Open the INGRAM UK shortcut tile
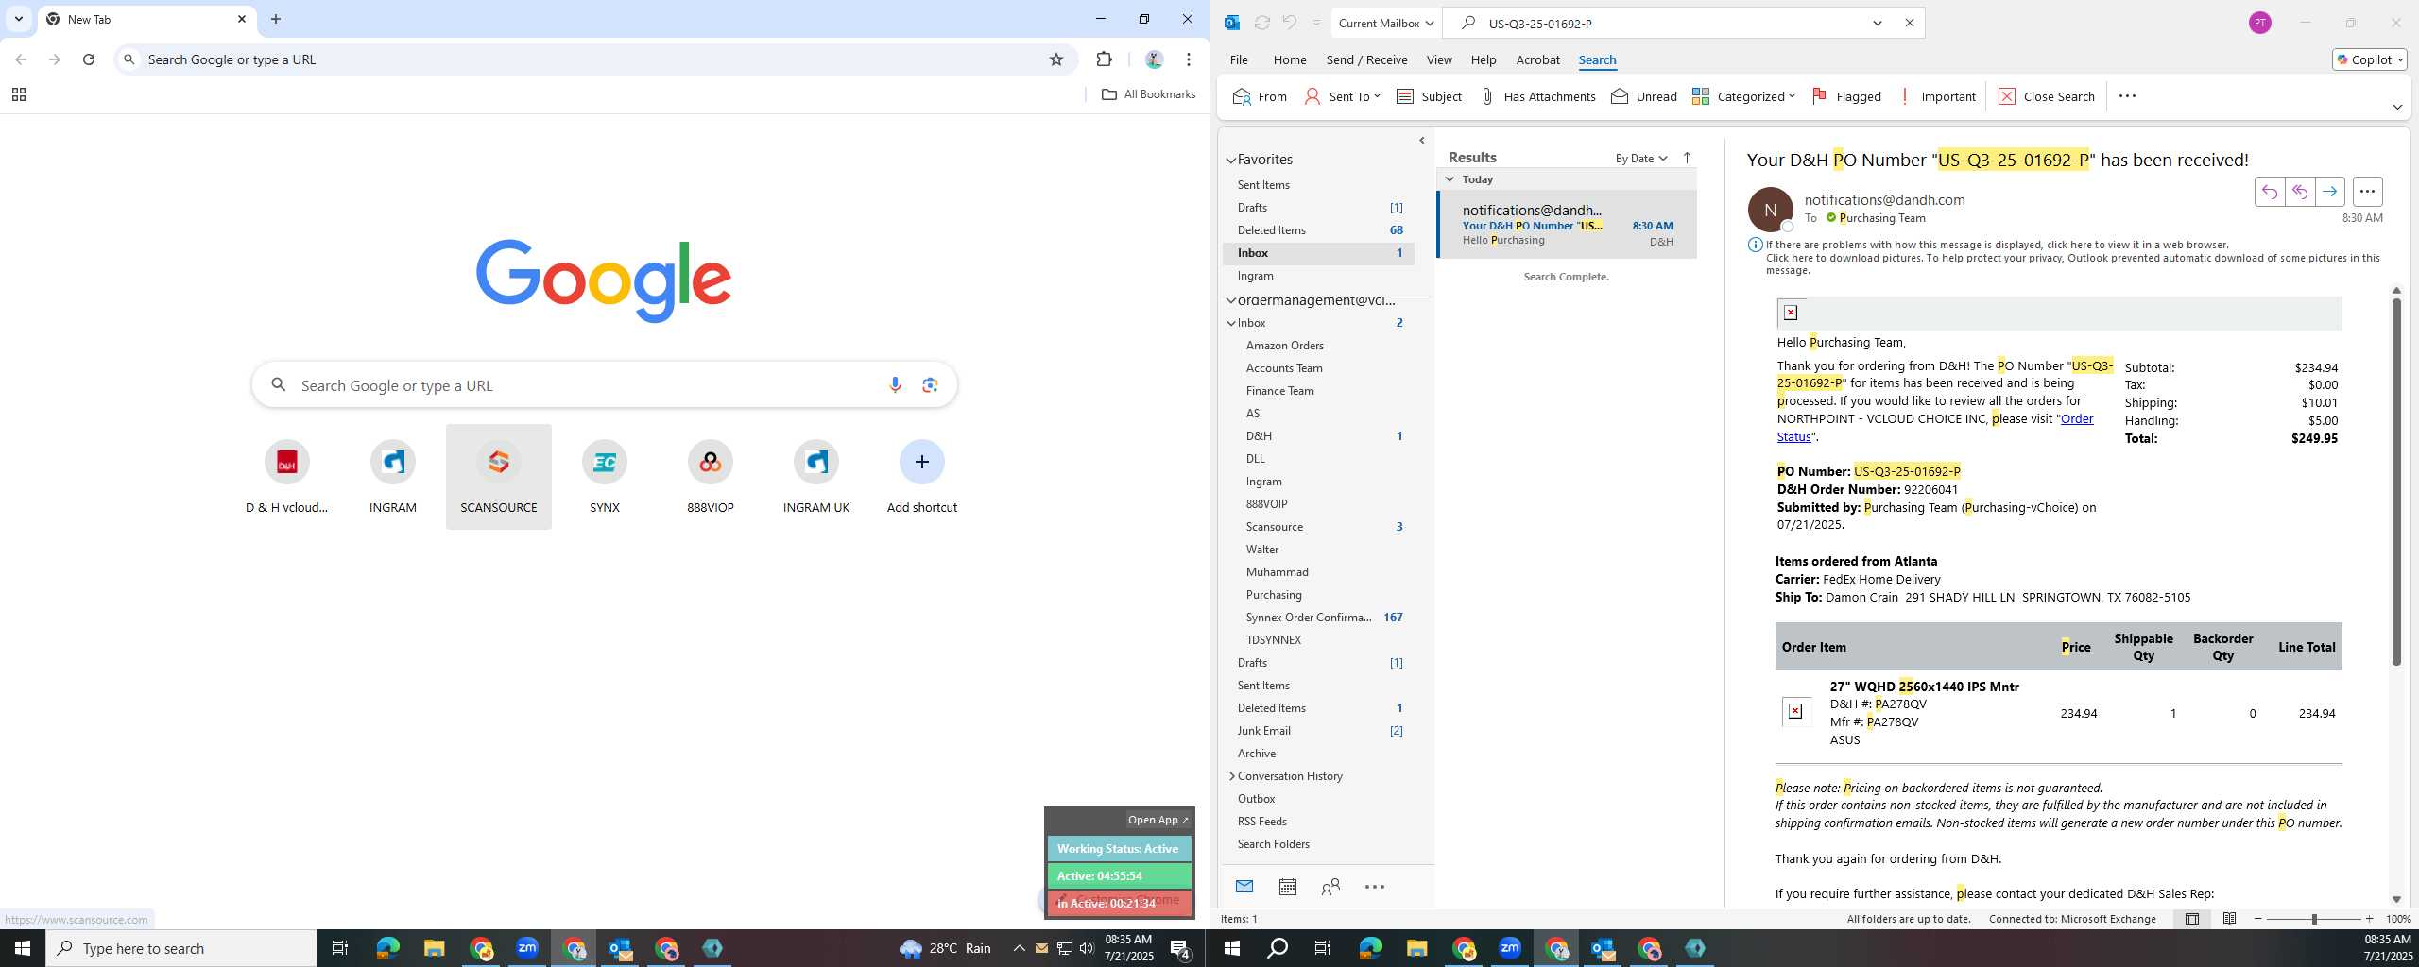The height and width of the screenshot is (967, 2419). [815, 477]
